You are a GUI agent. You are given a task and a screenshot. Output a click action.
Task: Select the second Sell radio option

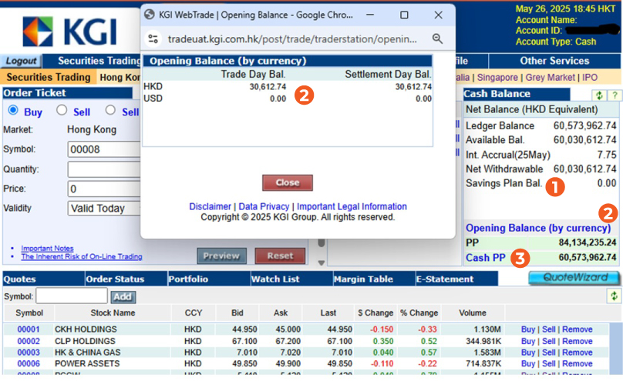110,110
